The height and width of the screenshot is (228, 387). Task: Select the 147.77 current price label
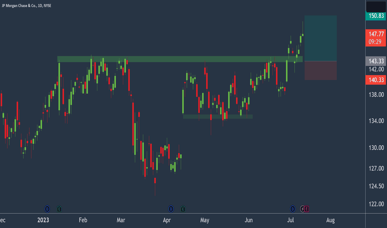(376, 34)
